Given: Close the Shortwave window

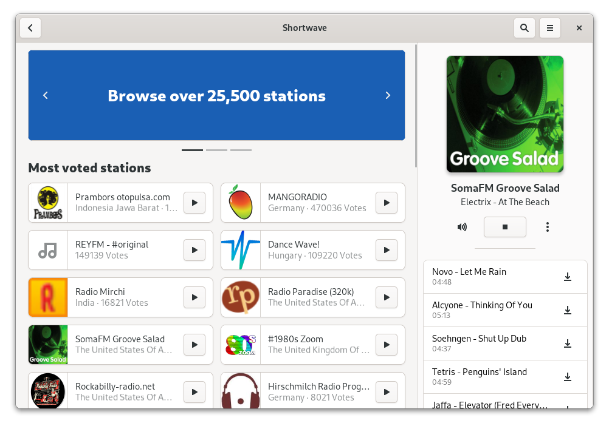Looking at the screenshot, I should tap(579, 28).
